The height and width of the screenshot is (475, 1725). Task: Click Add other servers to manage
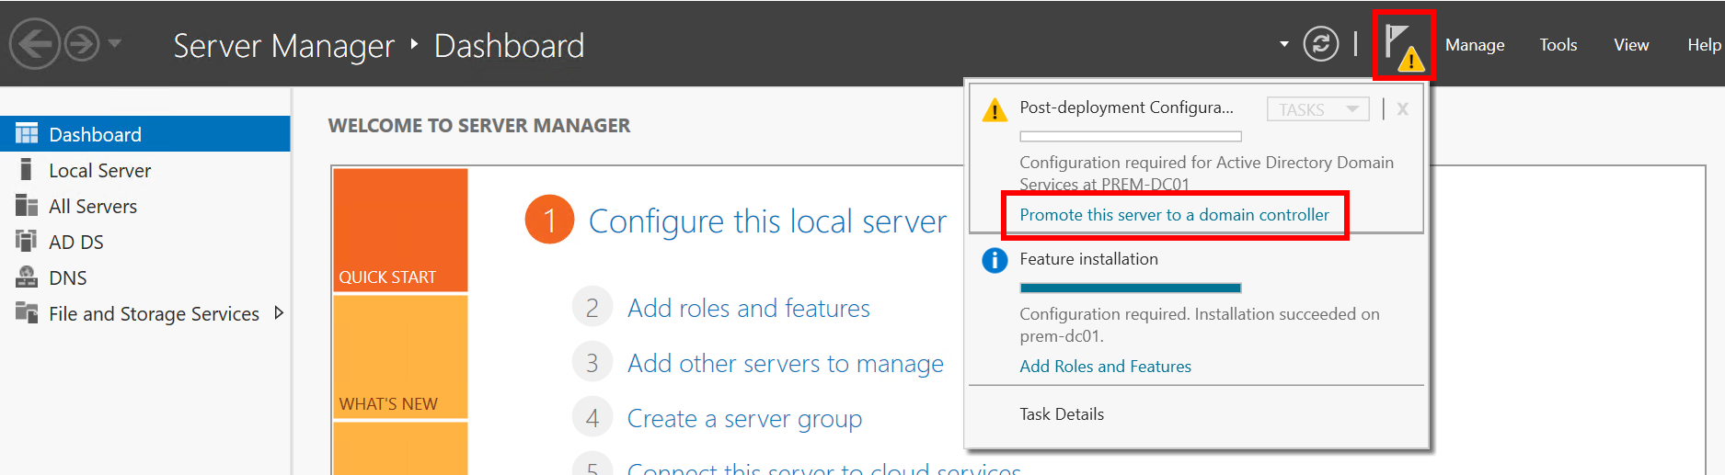(x=786, y=364)
